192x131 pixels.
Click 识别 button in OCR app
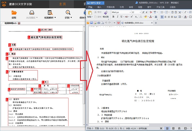[68, 15]
